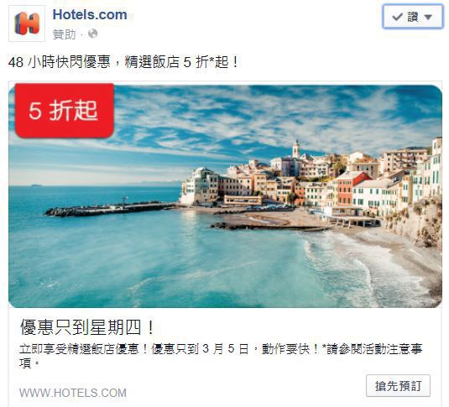The height and width of the screenshot is (407, 449).
Task: Unlike the page via the 讚 label
Action: tap(413, 17)
